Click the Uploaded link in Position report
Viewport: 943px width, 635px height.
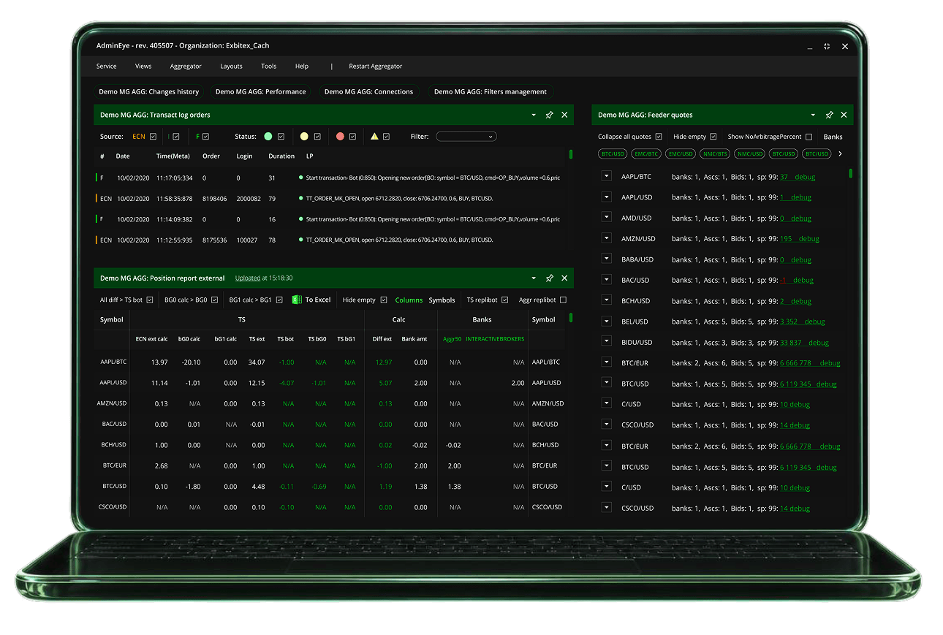[x=248, y=278]
